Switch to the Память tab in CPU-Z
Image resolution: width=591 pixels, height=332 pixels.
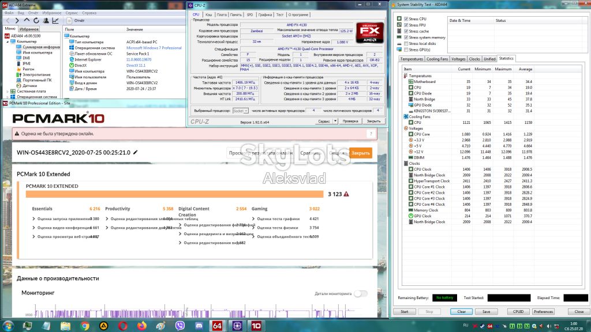click(236, 14)
